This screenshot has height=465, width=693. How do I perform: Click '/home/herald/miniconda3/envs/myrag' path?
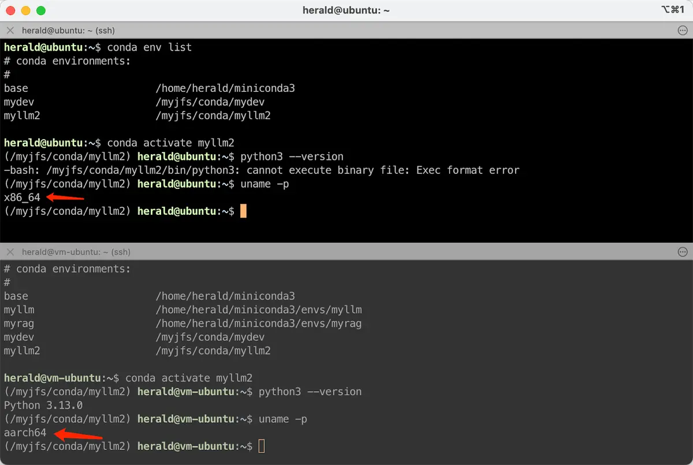click(259, 323)
